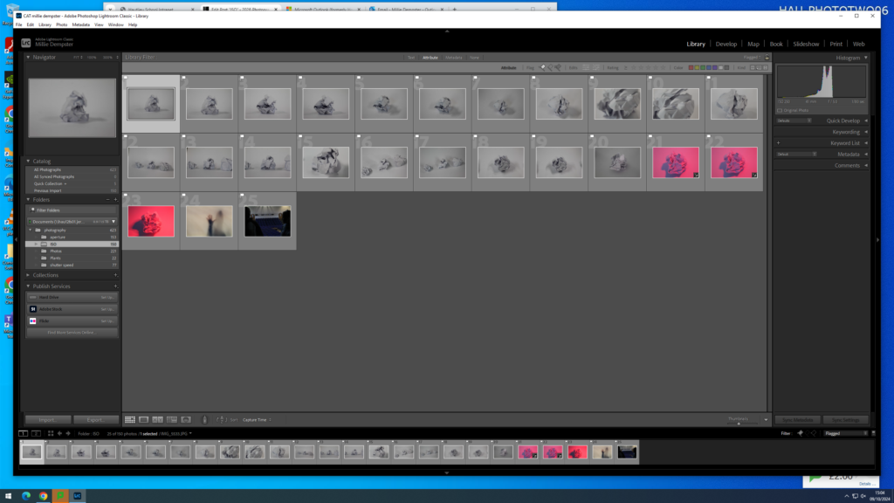Expand the Collections panel
This screenshot has width=894, height=503.
(x=28, y=275)
